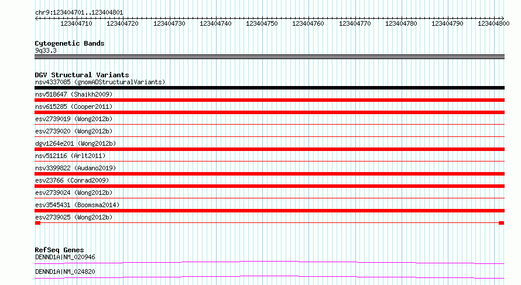Viewport: 521px width, 285px height.
Task: Select the RefSeq Genes track title
Action: [x=60, y=250]
